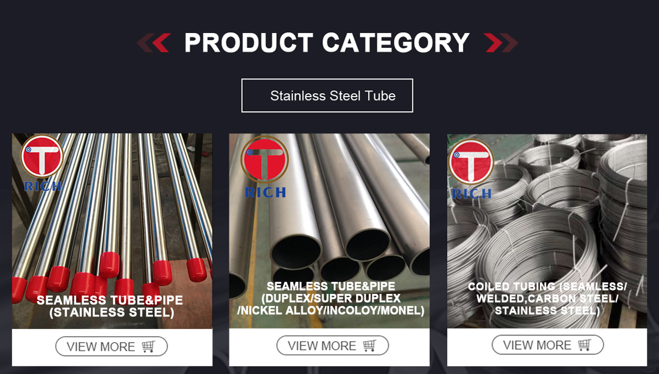Click the cart icon under duplex tube card
The image size is (659, 374).
(370, 345)
